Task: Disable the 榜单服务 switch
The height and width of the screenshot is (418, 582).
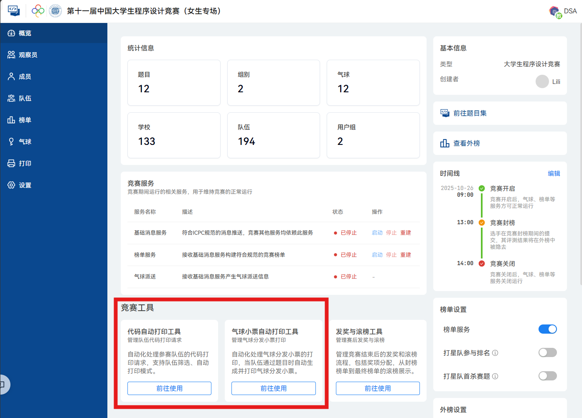Action: (547, 329)
